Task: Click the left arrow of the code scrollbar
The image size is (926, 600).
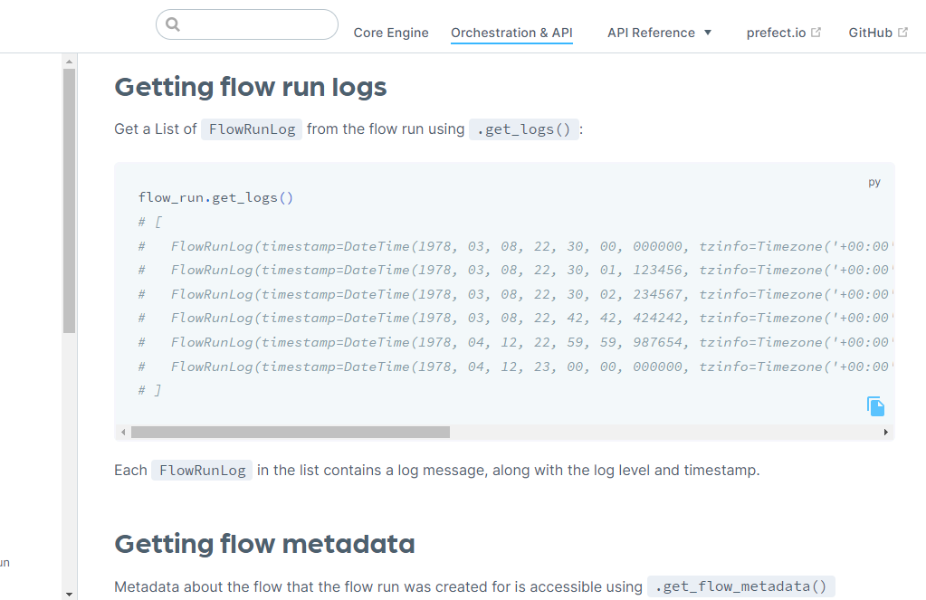Action: click(123, 432)
